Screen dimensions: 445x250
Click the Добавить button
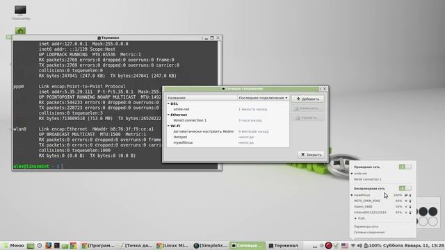(x=308, y=99)
